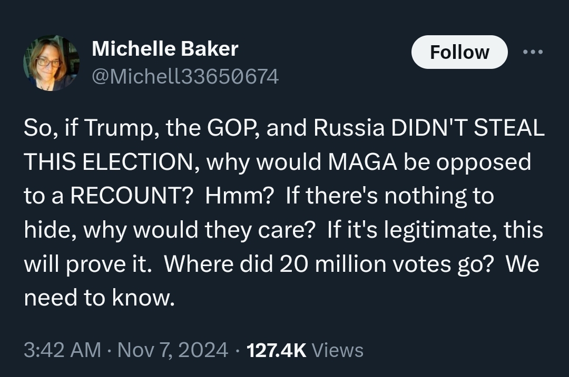Click the @Michell33650674 handle

point(185,77)
